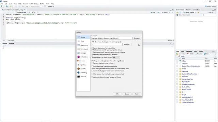218x122 pixels.
Task: Open the File menu
Action: (x=2, y=4)
